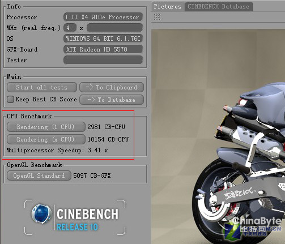Click the rendered motorcycle picture
The image size is (285, 244).
(218, 136)
